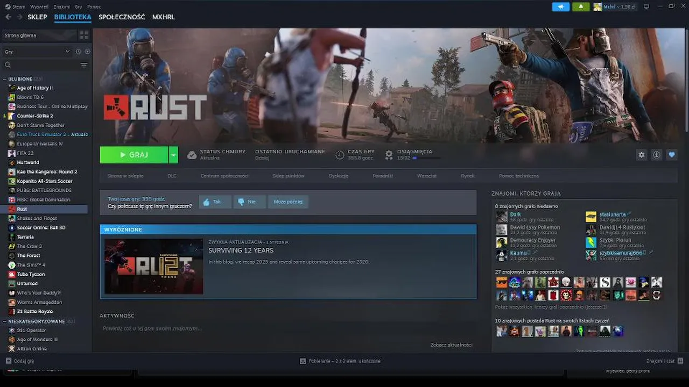Image resolution: width=689 pixels, height=387 pixels.
Task: Click the Terraria game icon
Action: pos(12,237)
